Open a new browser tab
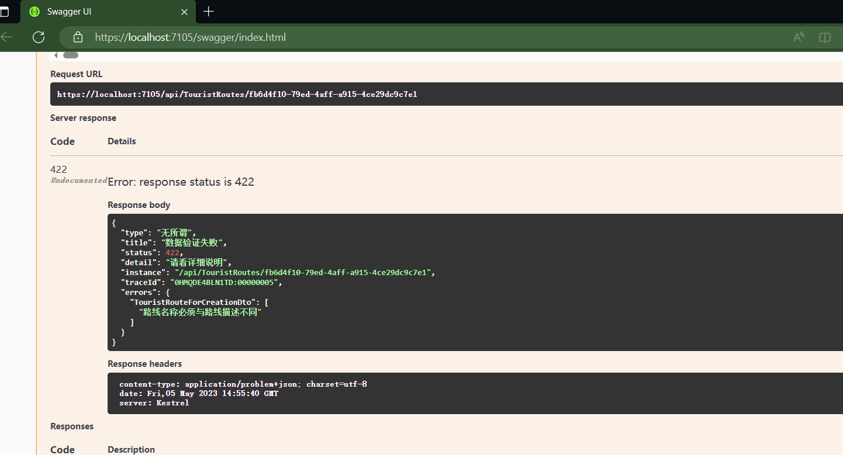 click(208, 12)
